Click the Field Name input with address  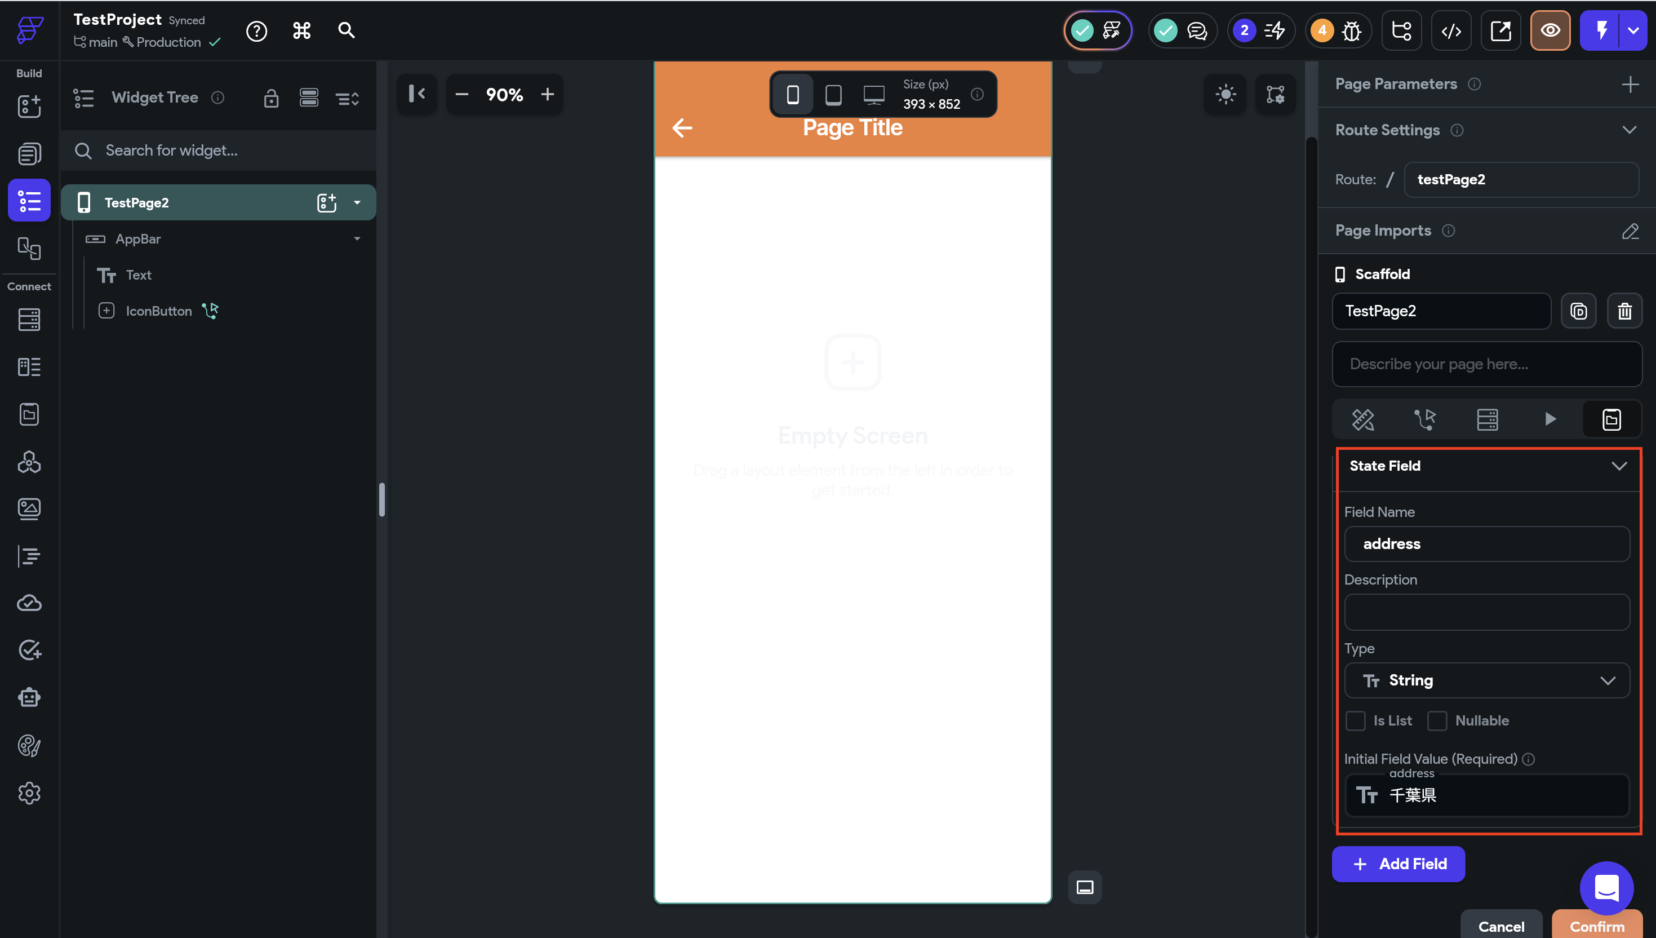point(1486,544)
